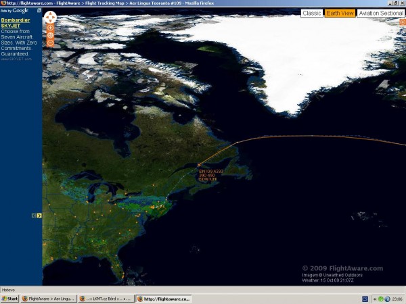Open FlightAware > Aer Lingus taskbar window
The image size is (406, 304).
(x=49, y=299)
